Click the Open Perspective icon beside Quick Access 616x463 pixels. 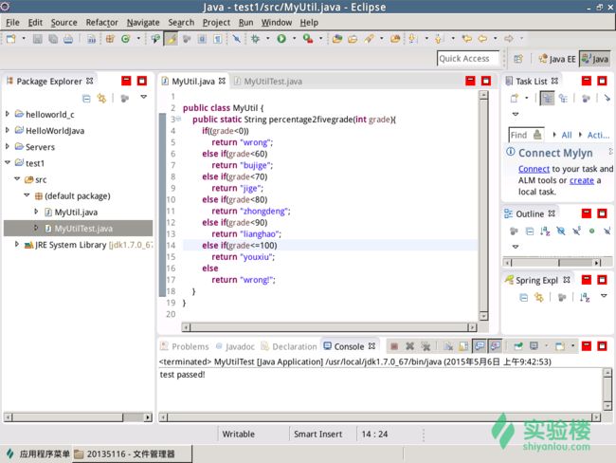(x=518, y=59)
